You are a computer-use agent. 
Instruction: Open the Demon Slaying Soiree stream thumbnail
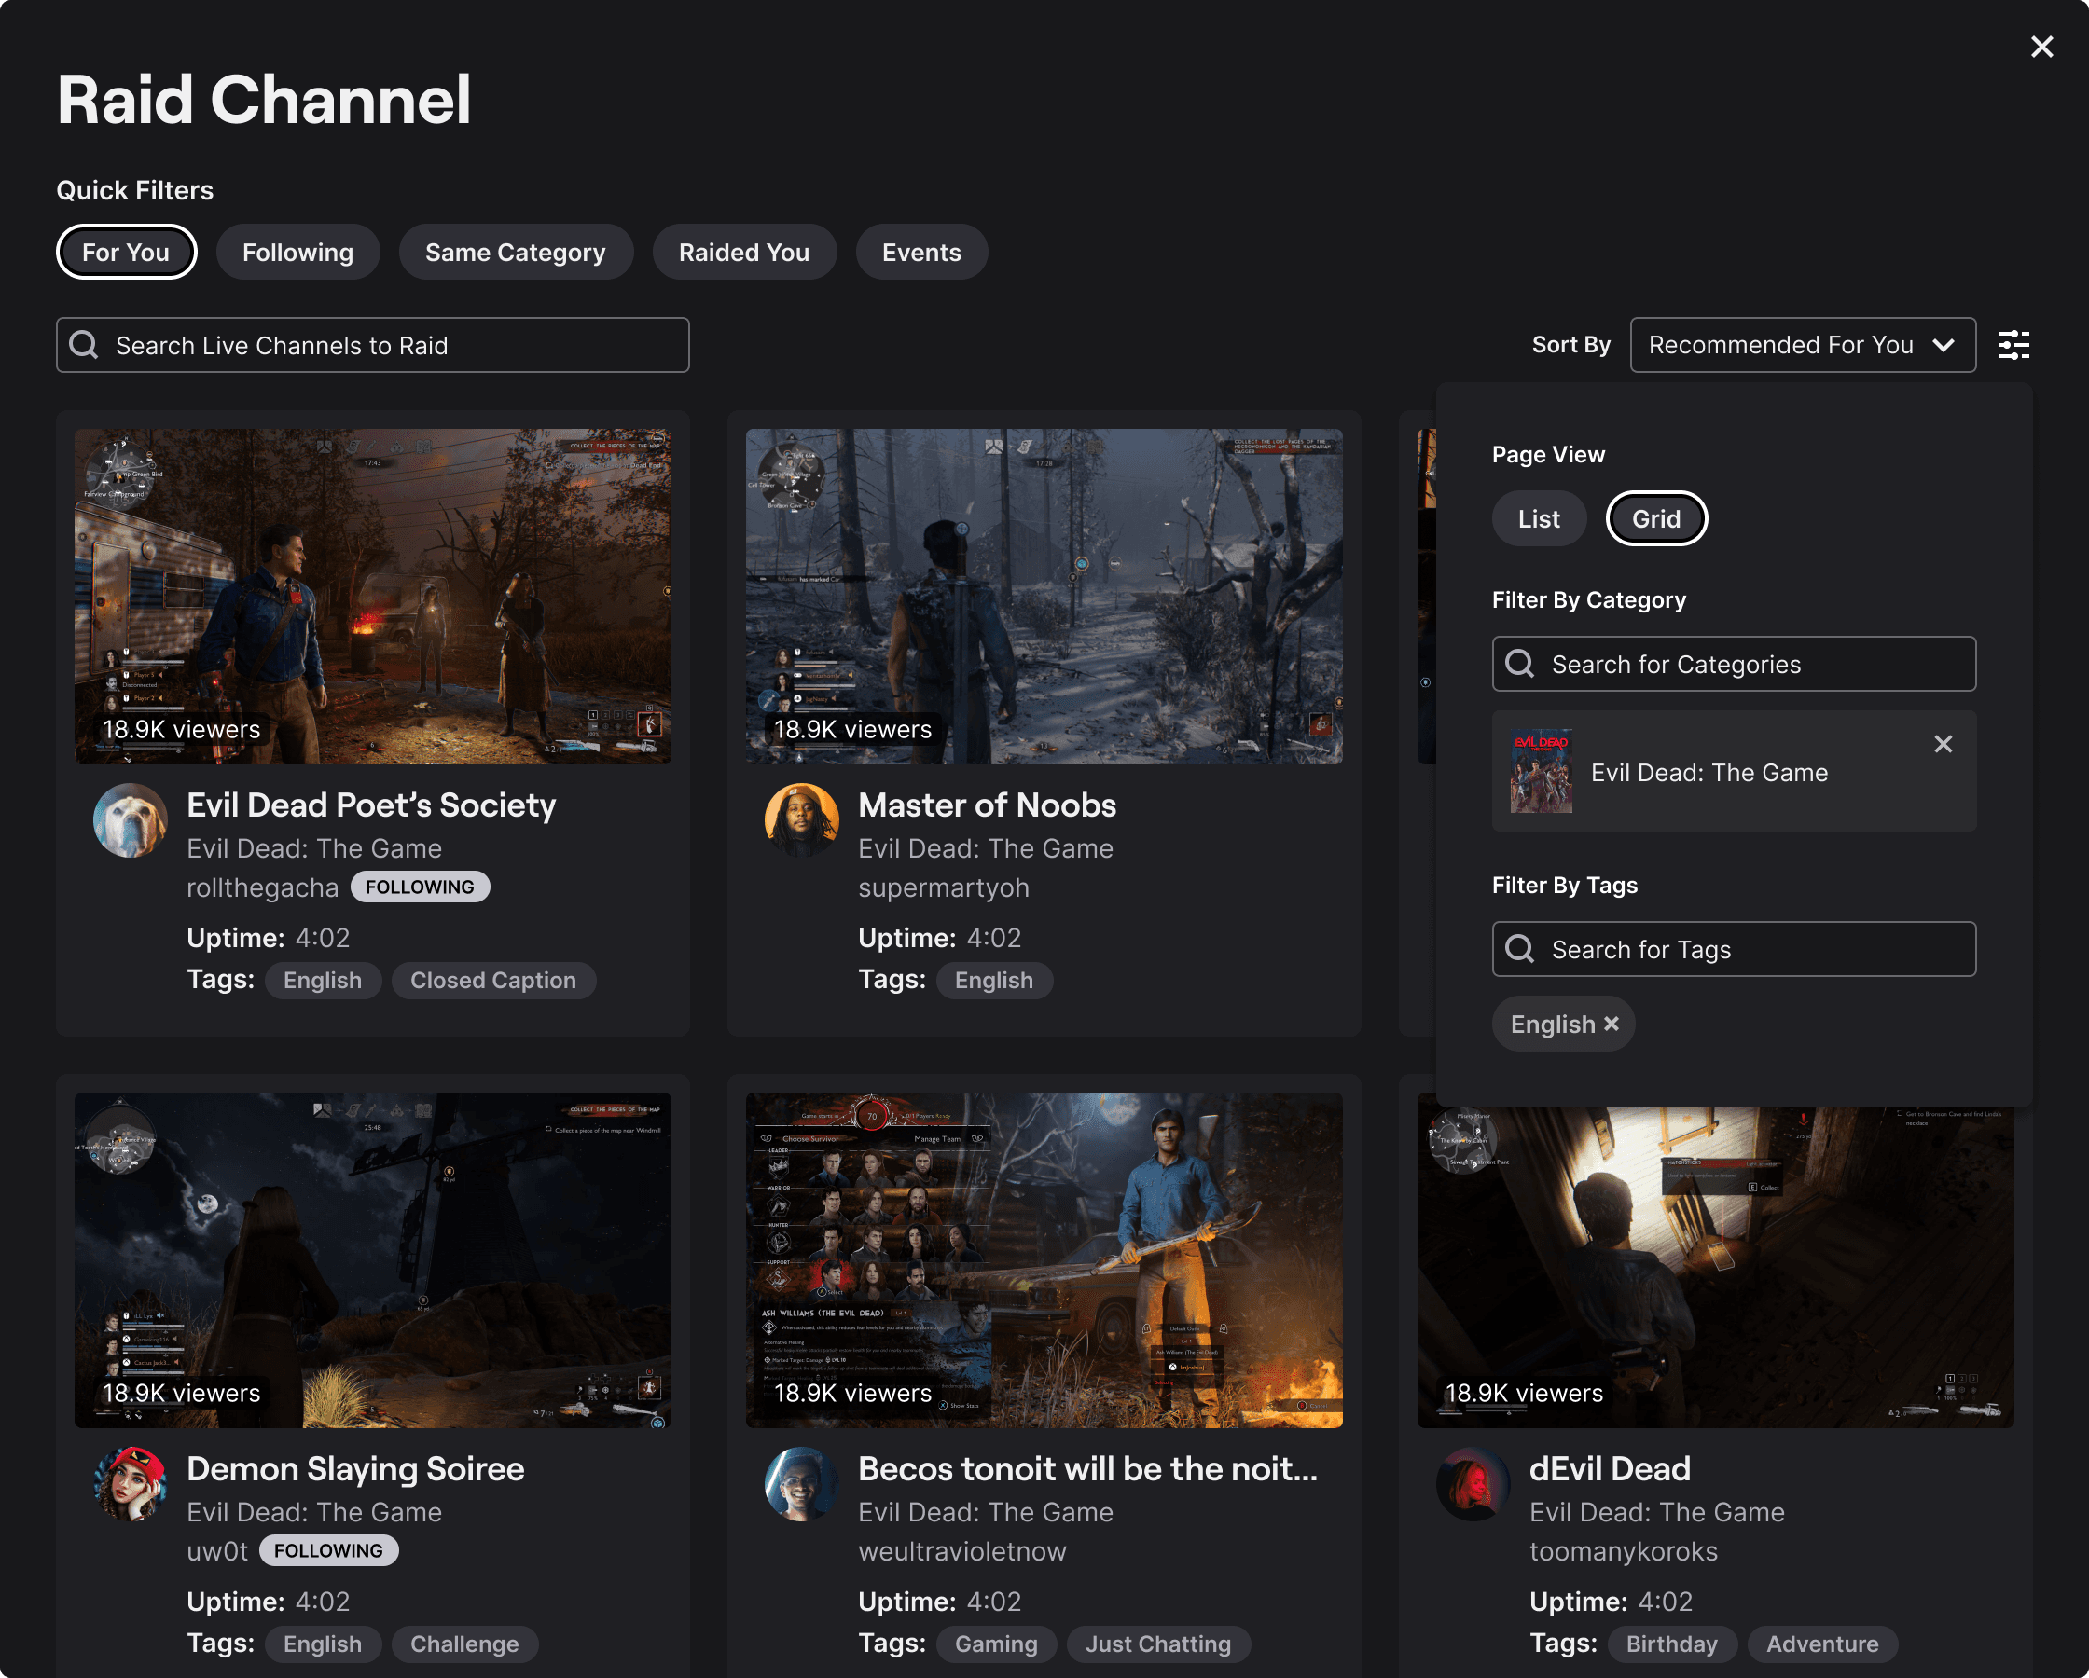click(x=373, y=1259)
